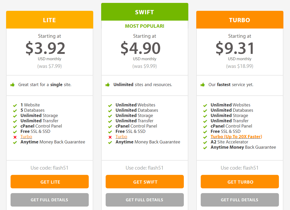Screen dimensions: 290x210
Task: Select the green SWIFT plan header
Action: click(145, 12)
